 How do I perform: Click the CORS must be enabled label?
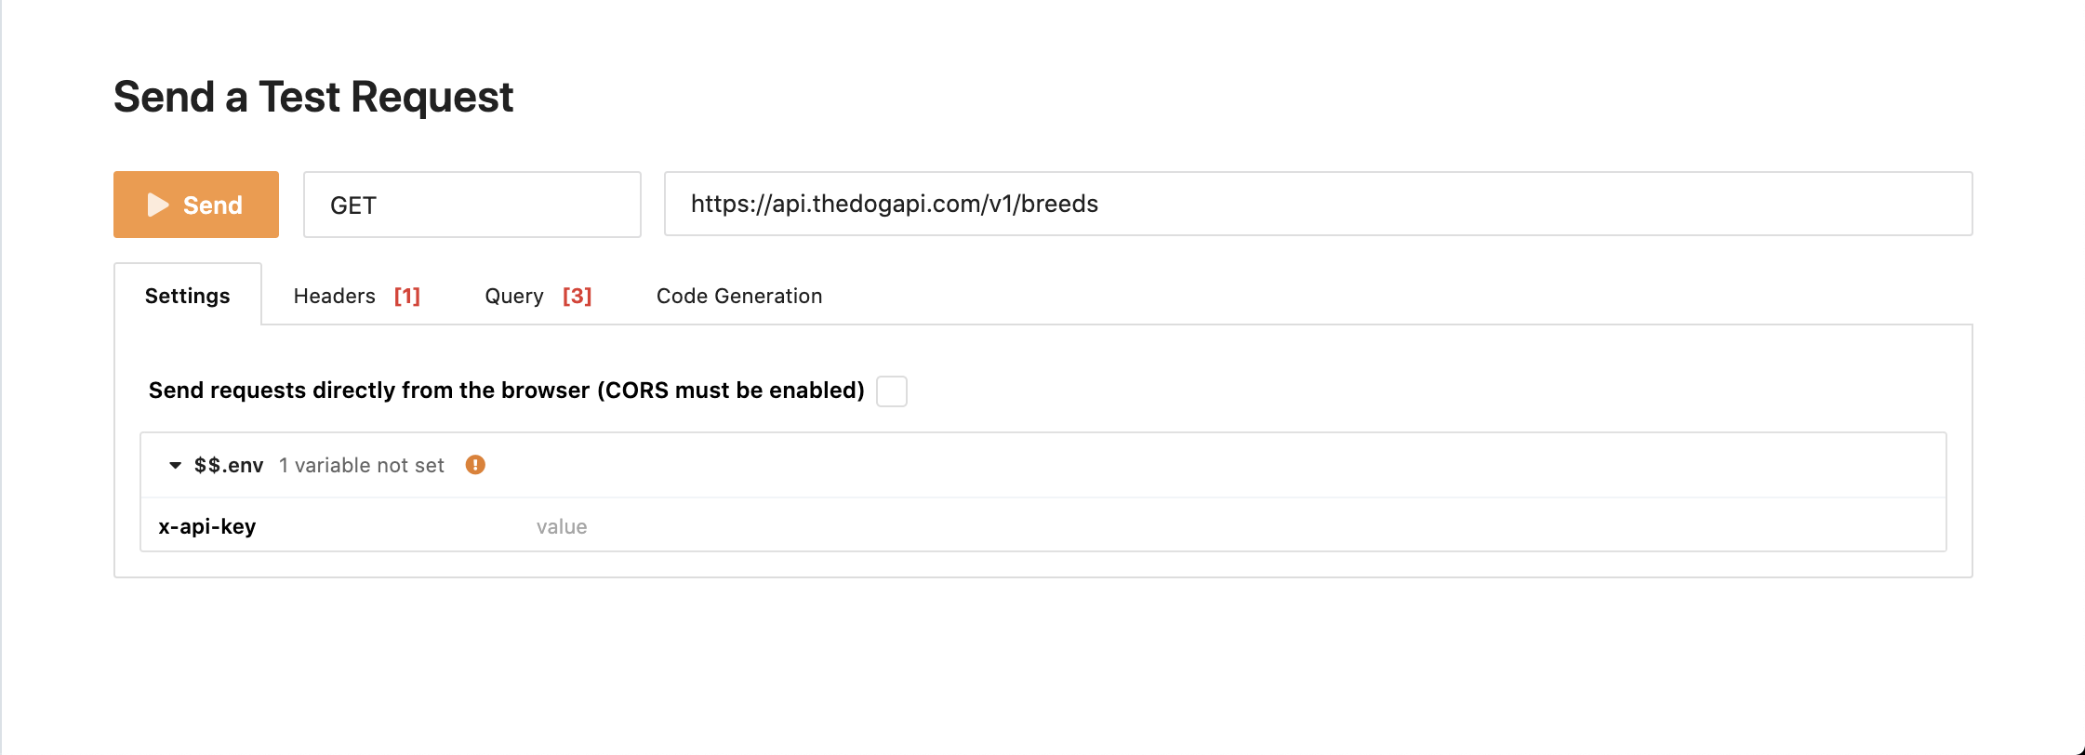[506, 391]
